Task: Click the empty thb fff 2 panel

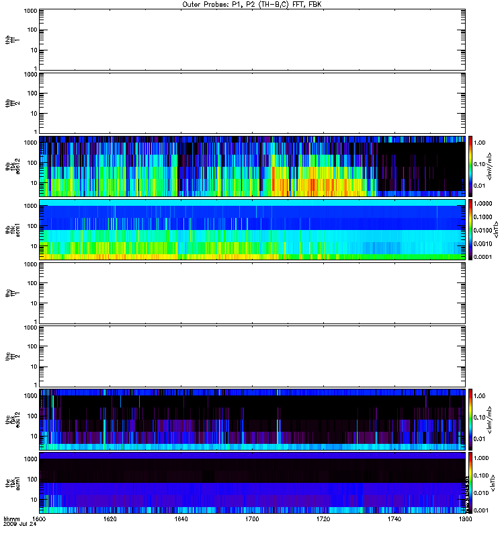Action: pyautogui.click(x=253, y=103)
